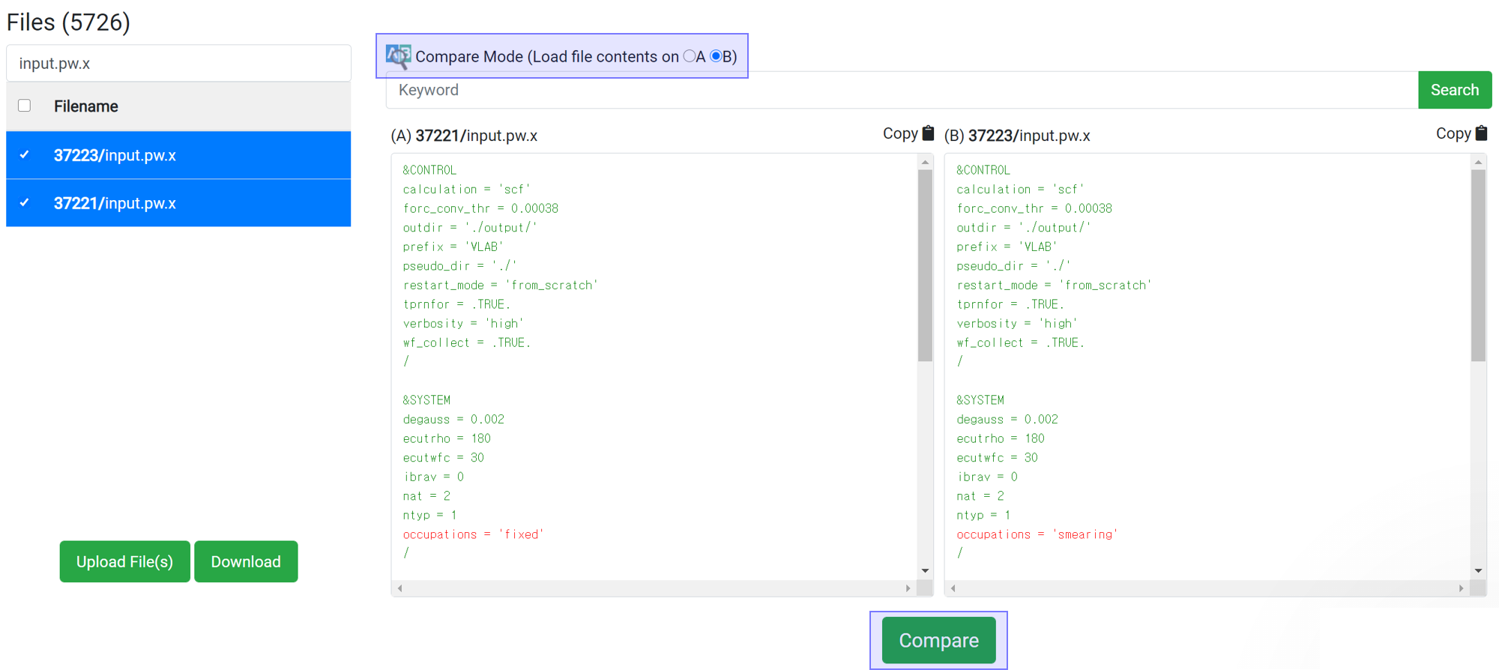This screenshot has width=1499, height=670.
Task: Click the Download button
Action: [246, 561]
